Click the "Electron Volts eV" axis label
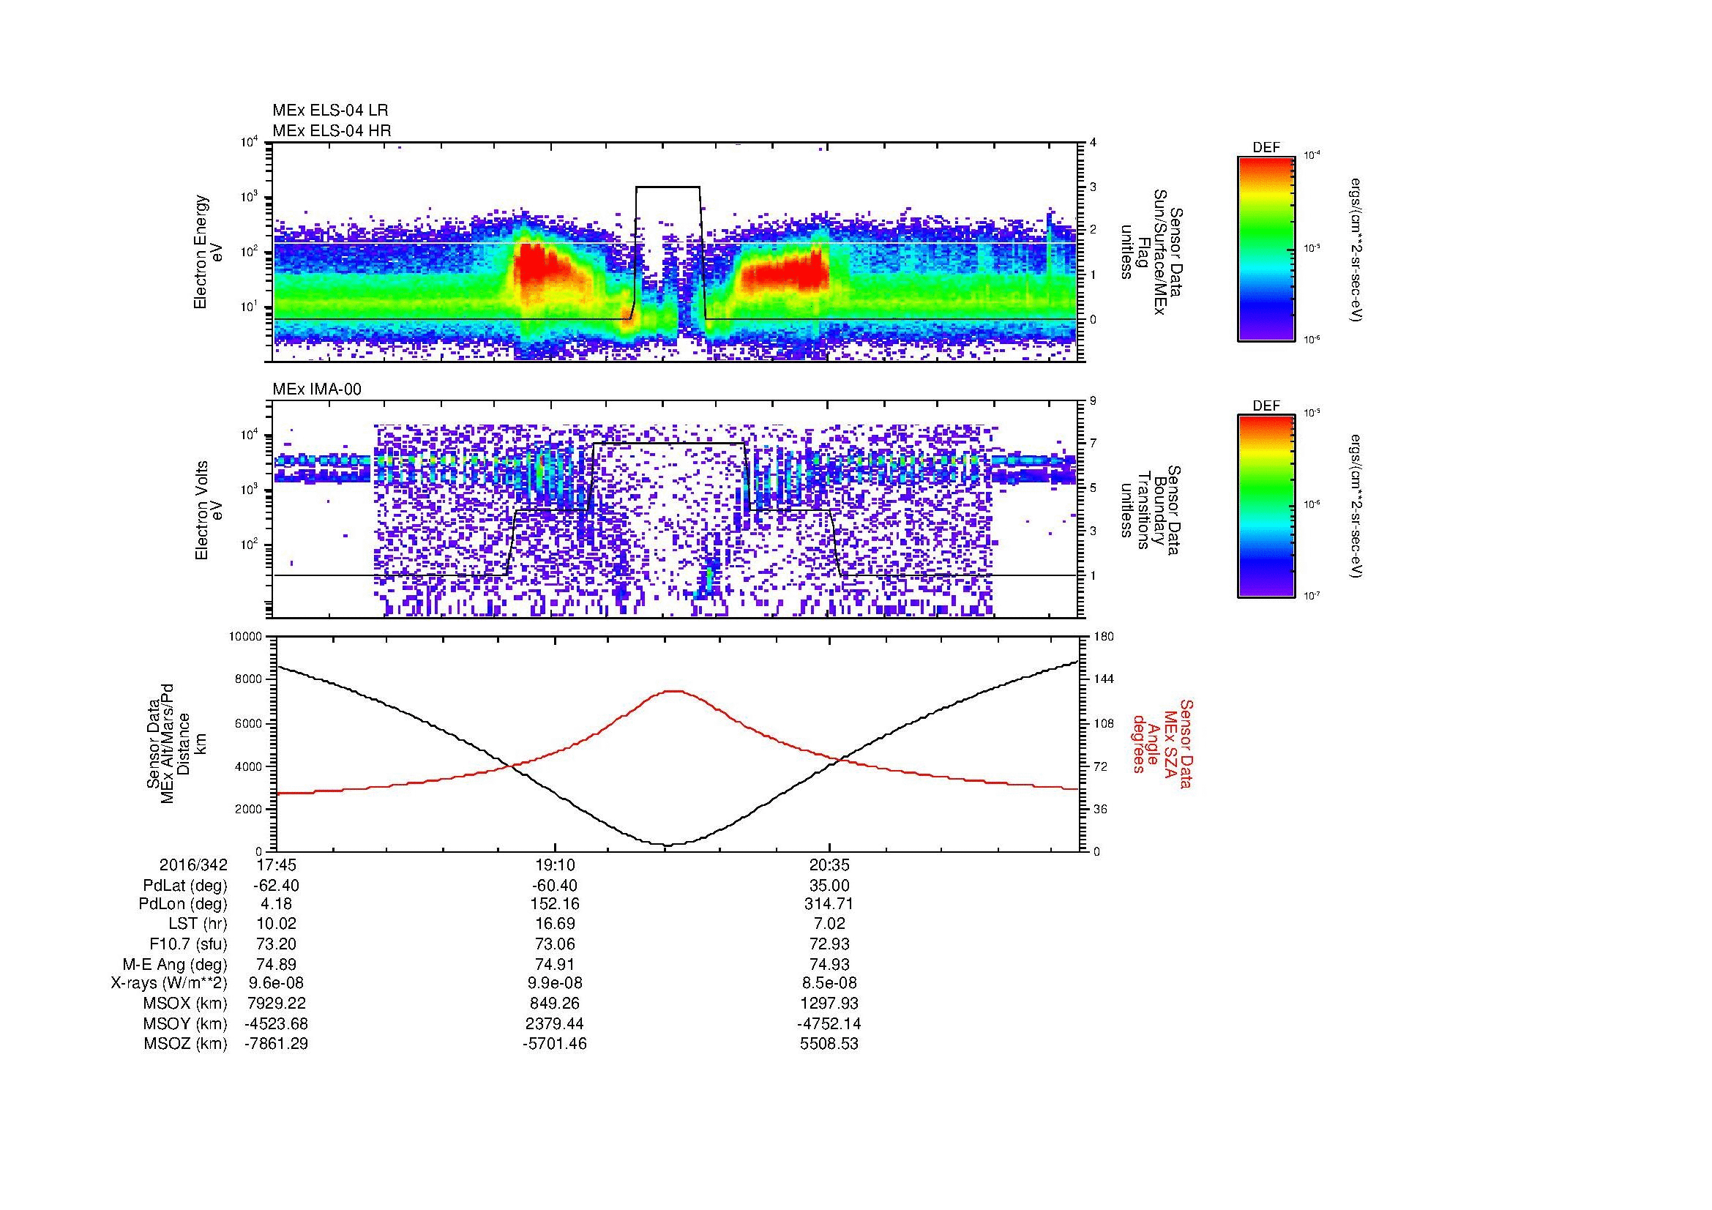Viewport: 1712px width, 1210px height. (x=208, y=511)
